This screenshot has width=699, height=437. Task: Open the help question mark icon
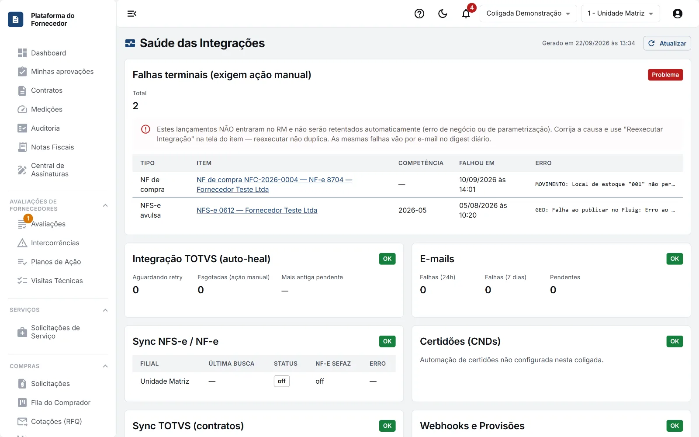tap(419, 14)
